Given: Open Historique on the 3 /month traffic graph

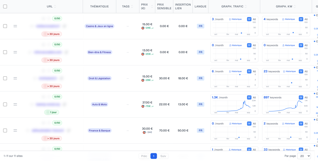Looking at the screenshot, I should click(235, 19).
